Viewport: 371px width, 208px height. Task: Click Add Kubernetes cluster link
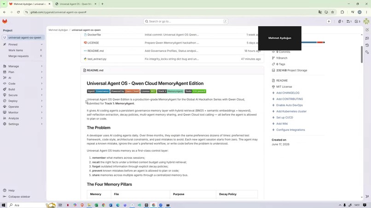pyautogui.click(x=291, y=111)
